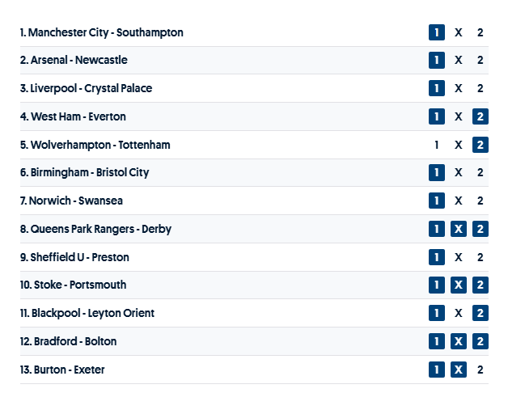The image size is (508, 393).
Task: Toggle draw for Birmingham - Bristol City
Action: tap(459, 173)
